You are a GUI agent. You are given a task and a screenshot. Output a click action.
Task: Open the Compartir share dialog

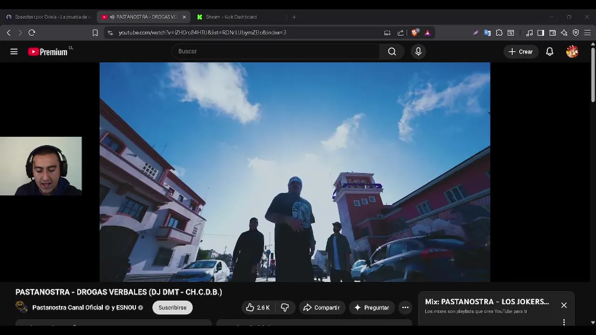(x=322, y=308)
